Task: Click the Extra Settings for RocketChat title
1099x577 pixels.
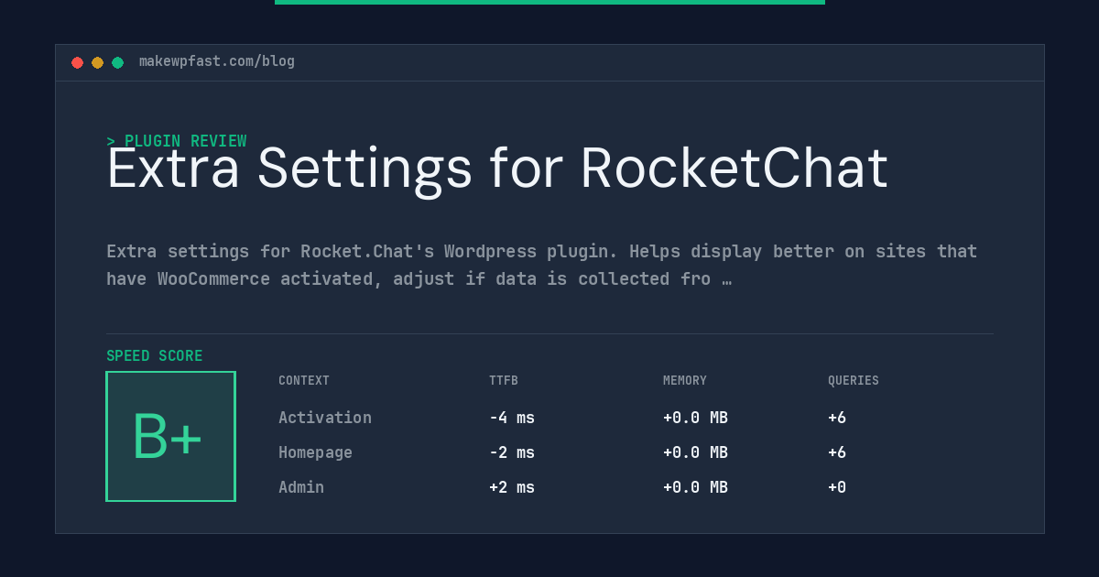Action: (x=497, y=169)
